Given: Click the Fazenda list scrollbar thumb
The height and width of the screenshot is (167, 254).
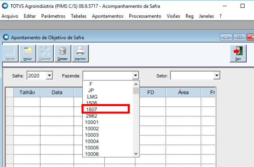Looking at the screenshot, I should point(136,91).
